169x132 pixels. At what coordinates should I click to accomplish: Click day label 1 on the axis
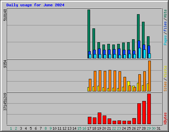pyautogui.click(x=11, y=128)
